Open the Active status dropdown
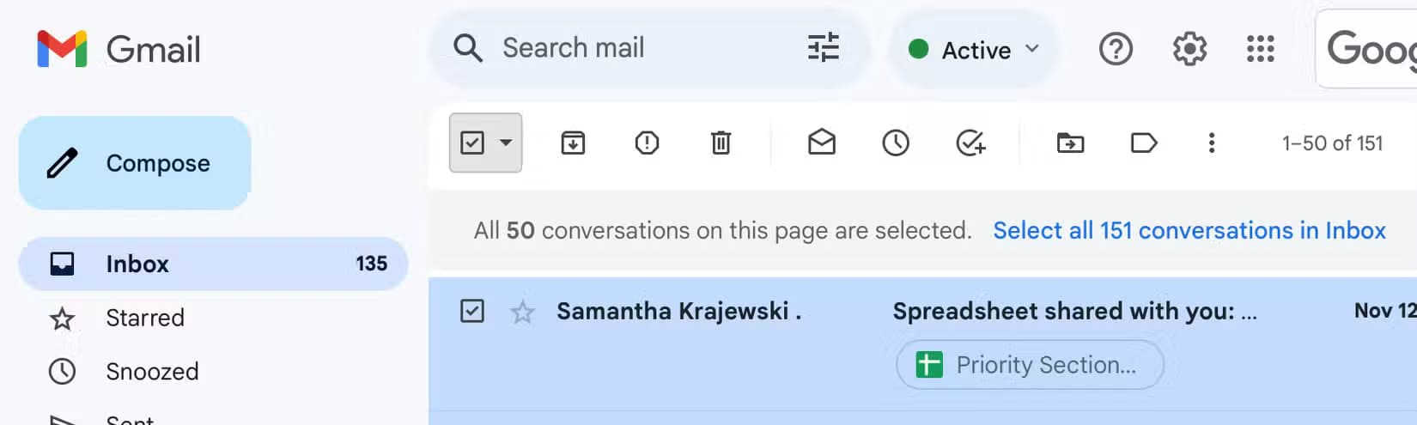 click(974, 50)
